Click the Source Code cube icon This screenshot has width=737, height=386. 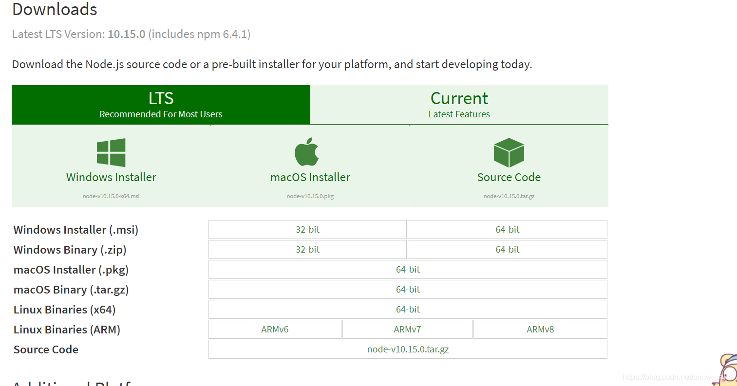(509, 152)
